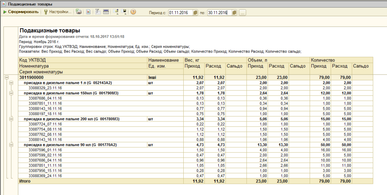Click the save settings diskette icon
Screen dimensions: 387x195
click(124, 12)
